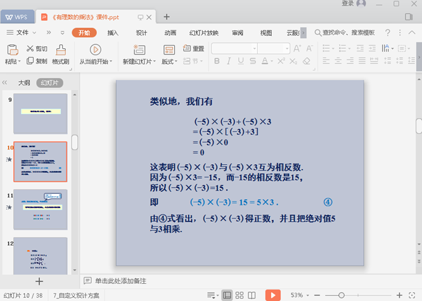Click the help question mark icon

tap(388, 32)
